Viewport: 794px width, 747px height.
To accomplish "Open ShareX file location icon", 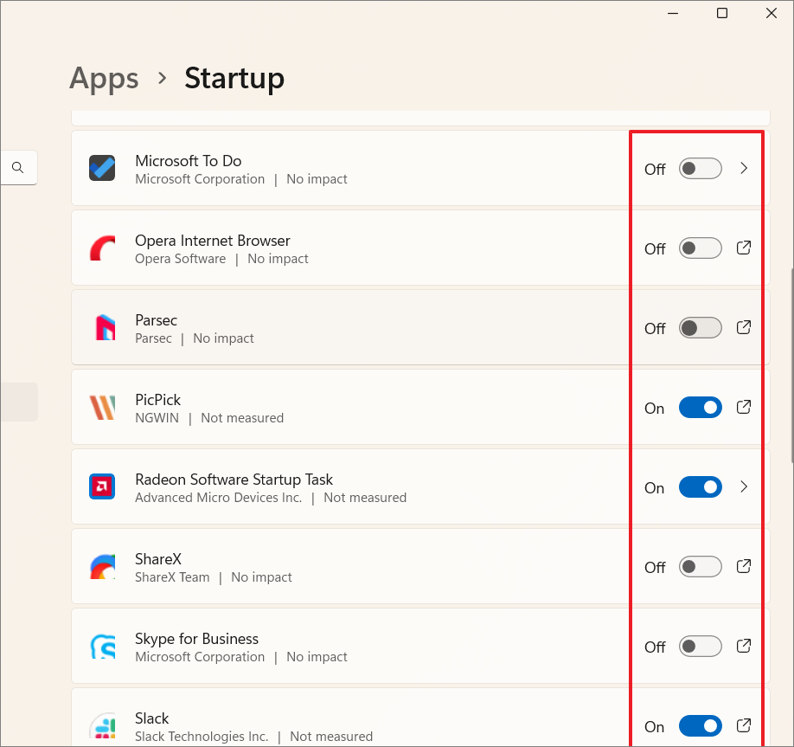I will [743, 566].
